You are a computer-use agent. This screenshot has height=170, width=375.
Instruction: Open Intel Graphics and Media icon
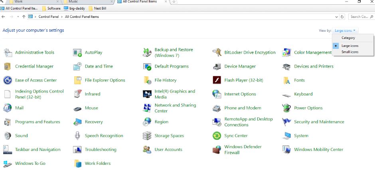coord(147,94)
